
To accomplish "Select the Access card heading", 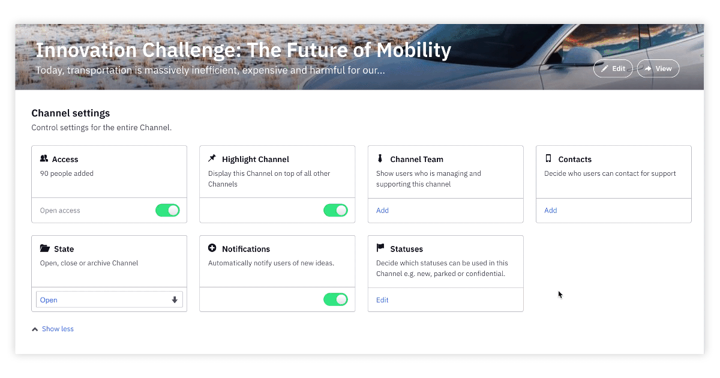I will [65, 159].
